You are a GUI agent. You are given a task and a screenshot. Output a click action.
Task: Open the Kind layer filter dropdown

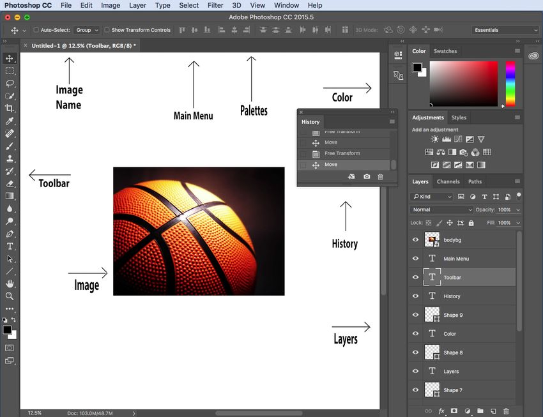point(432,197)
